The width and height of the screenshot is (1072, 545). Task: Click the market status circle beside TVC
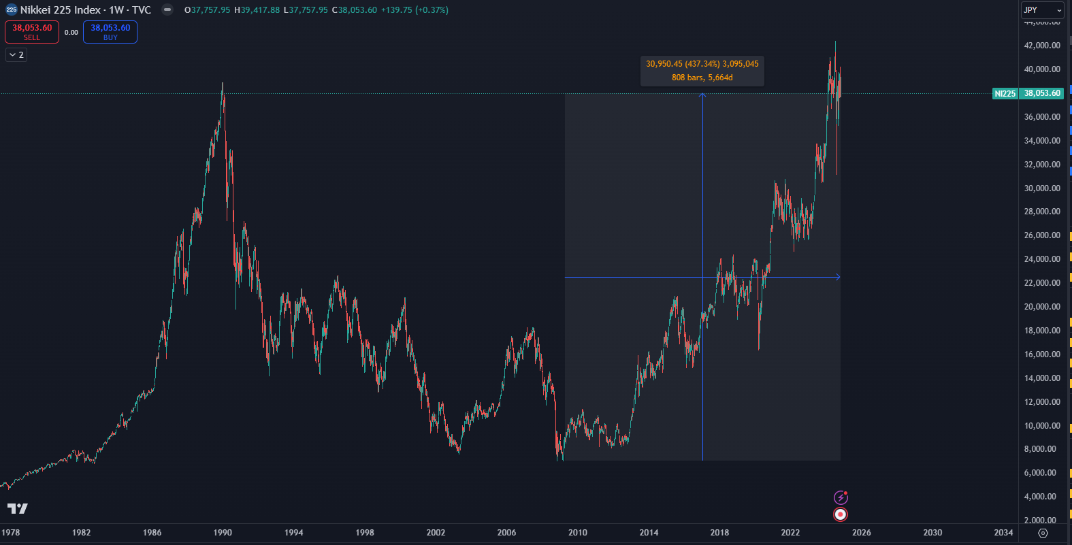click(x=167, y=10)
